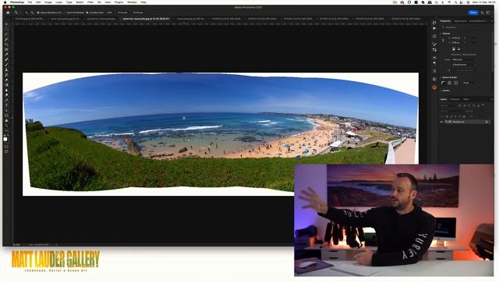The height and width of the screenshot is (281, 499).
Task: Select the History Brush tool
Action: pos(6,75)
